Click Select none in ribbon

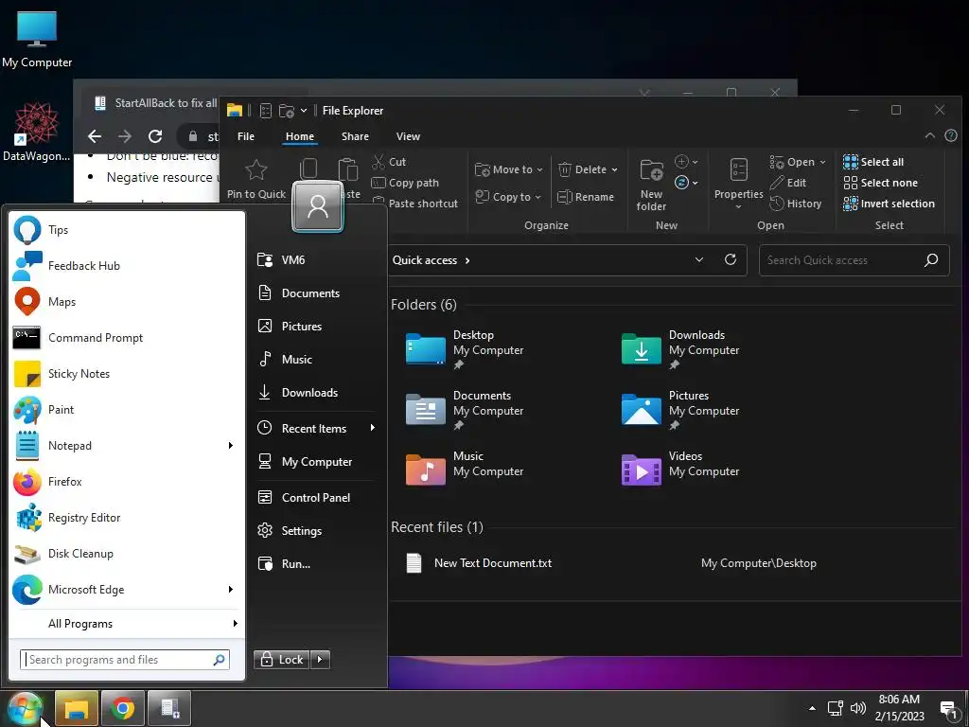pos(881,183)
